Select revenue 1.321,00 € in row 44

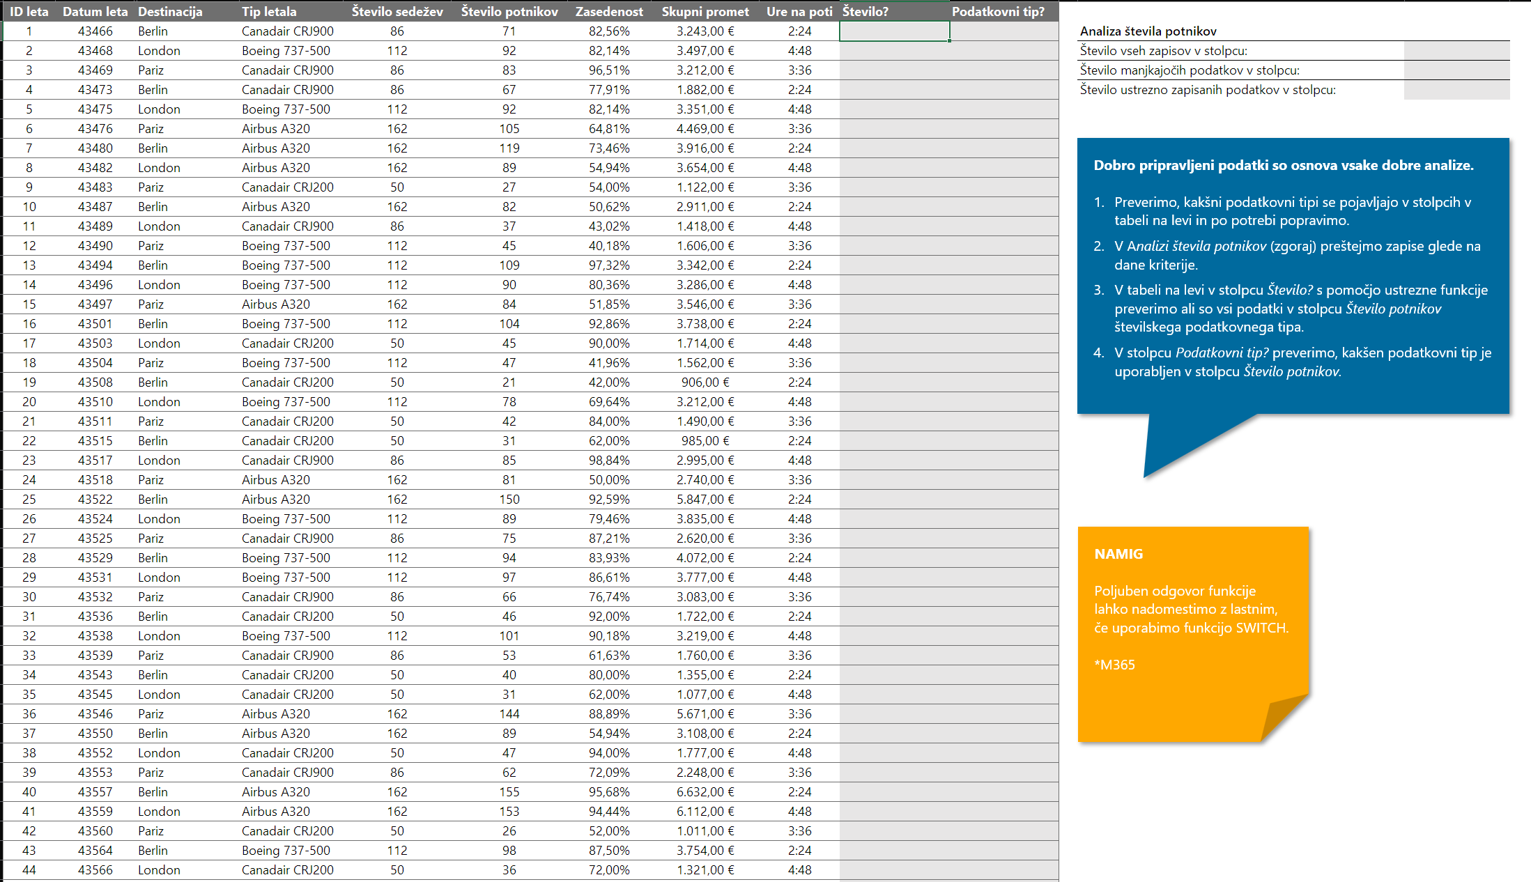click(705, 870)
